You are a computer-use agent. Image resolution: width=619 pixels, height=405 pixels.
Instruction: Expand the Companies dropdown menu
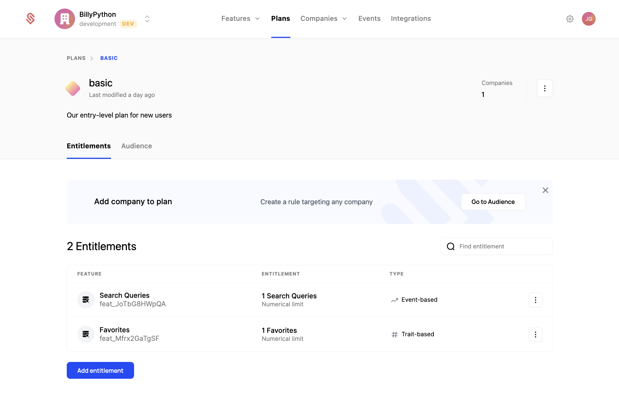(x=323, y=19)
